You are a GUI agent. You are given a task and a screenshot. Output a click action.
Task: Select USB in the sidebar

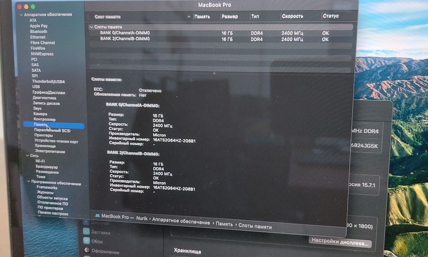(36, 87)
